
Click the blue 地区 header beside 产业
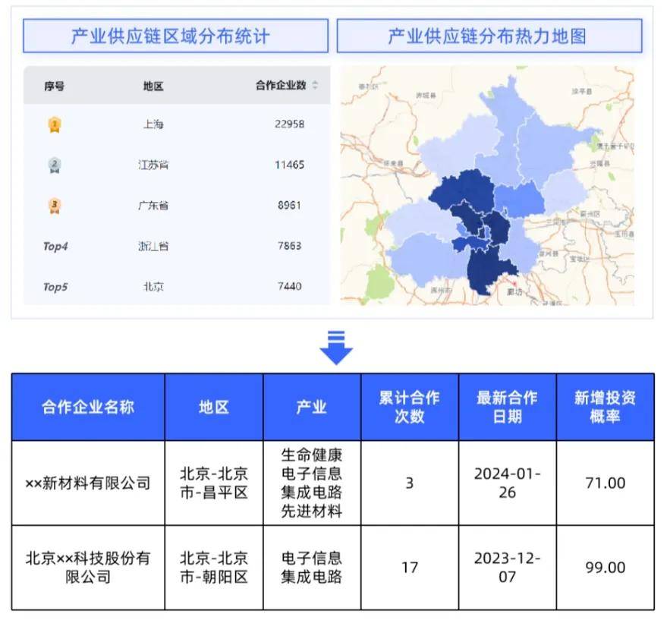214,408
